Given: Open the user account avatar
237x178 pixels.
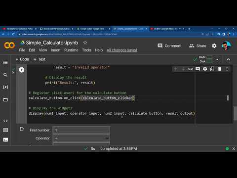Looking at the screenshot, I should pyautogui.click(x=226, y=46).
